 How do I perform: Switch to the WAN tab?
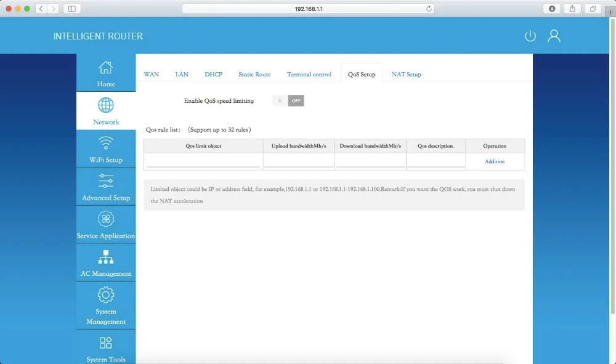(152, 74)
